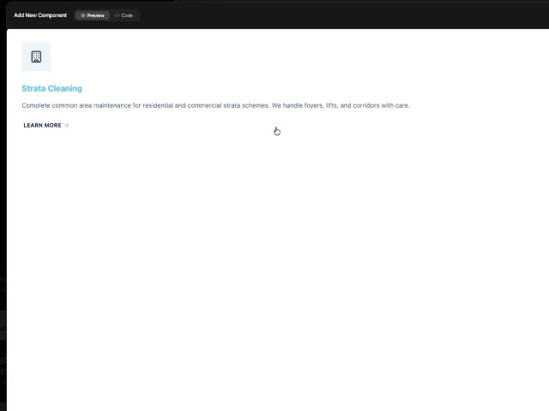Click the 'Add New Component' dialog title
Image resolution: width=549 pixels, height=411 pixels.
tap(40, 15)
